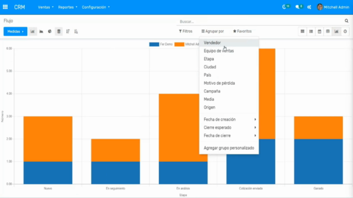Click the En seguimiento orange bar segment
Image resolution: width=353 pixels, height=198 pixels.
(115, 150)
